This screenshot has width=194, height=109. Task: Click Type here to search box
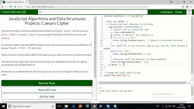pyautogui.click(x=31, y=106)
